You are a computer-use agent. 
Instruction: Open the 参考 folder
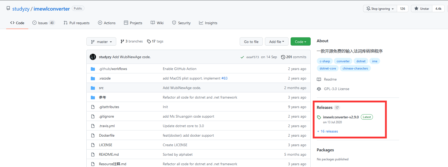(102, 97)
